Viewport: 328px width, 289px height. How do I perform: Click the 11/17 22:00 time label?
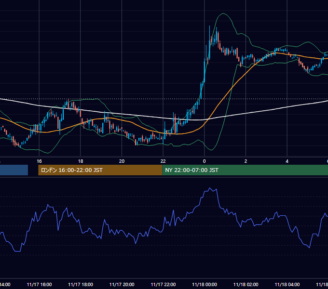tap(163, 284)
